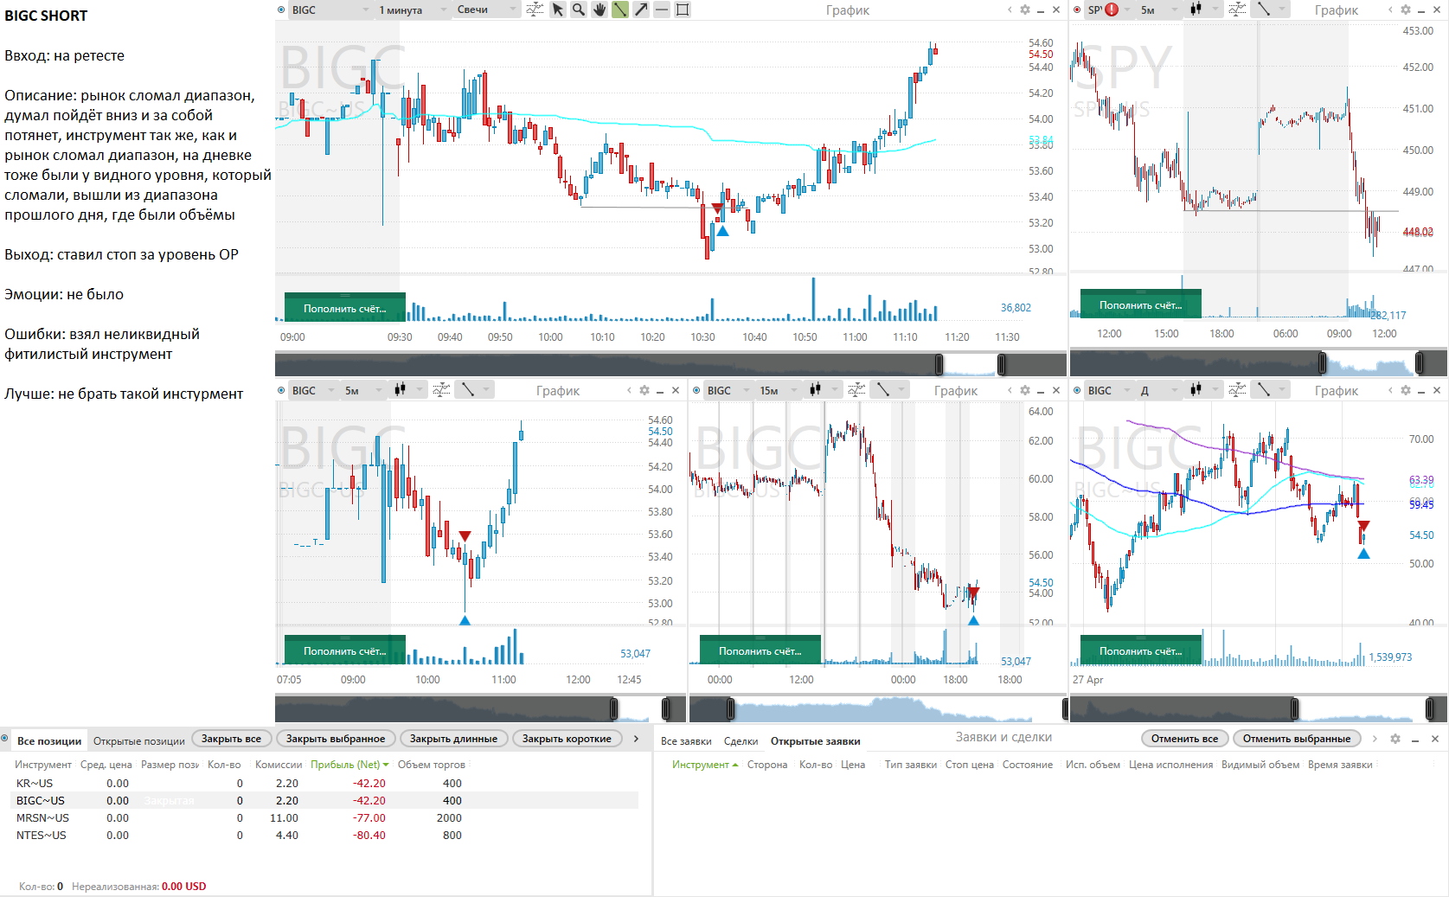This screenshot has width=1449, height=897.
Task: Click timeline scrollbar of SPY chart
Action: 1259,362
